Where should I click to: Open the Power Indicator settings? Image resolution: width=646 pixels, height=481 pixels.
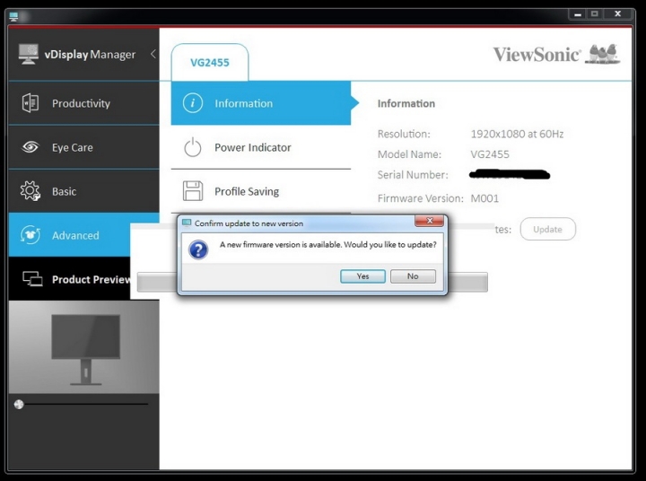point(261,147)
